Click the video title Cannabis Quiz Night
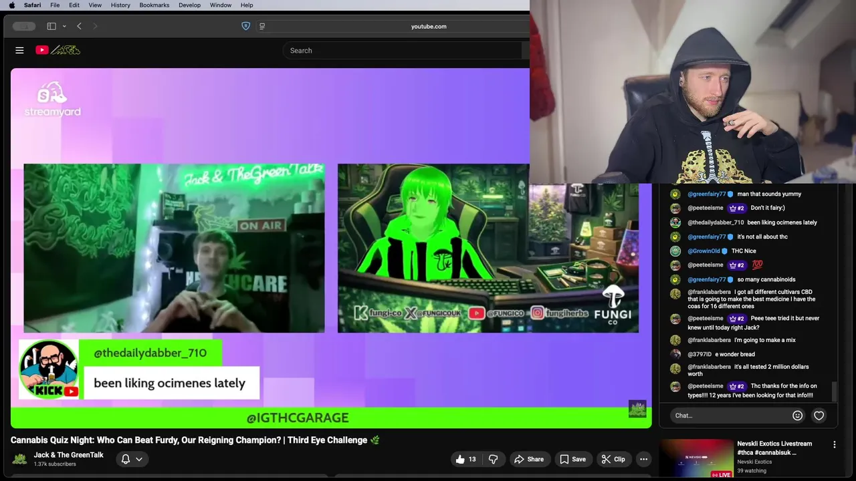 [195, 440]
